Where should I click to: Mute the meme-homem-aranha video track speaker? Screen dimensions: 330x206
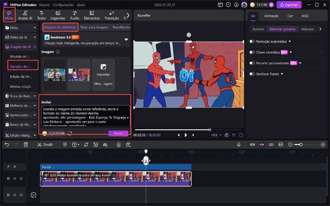click(21, 179)
